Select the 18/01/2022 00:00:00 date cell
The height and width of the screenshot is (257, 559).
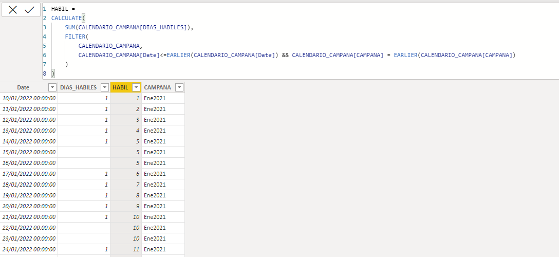tap(29, 185)
